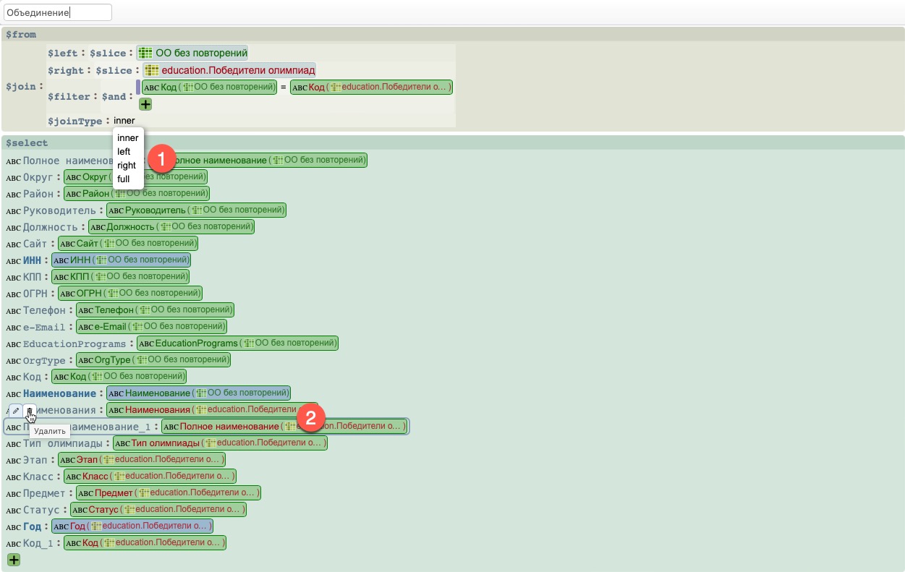Choose 'inner' in join type list
This screenshot has height=572, width=905.
[127, 138]
